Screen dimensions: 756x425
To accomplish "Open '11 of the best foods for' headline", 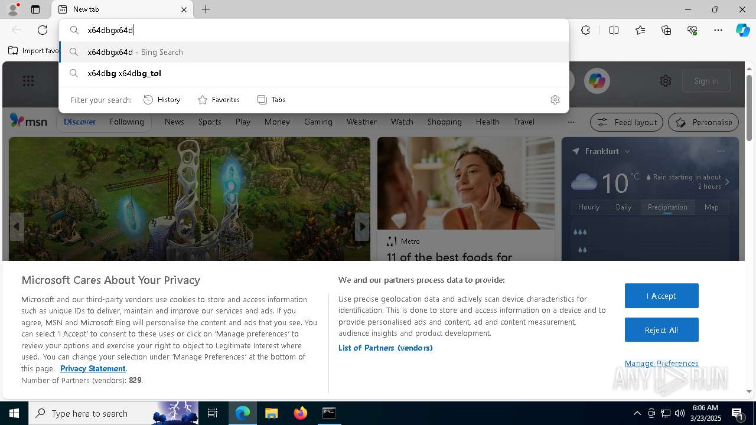I will [x=449, y=256].
